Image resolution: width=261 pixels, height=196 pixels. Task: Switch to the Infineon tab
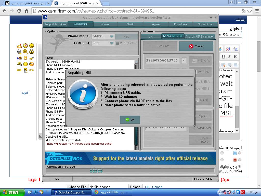pos(105,24)
